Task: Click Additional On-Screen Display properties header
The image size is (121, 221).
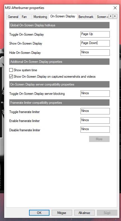Action: pyautogui.click(x=59, y=62)
